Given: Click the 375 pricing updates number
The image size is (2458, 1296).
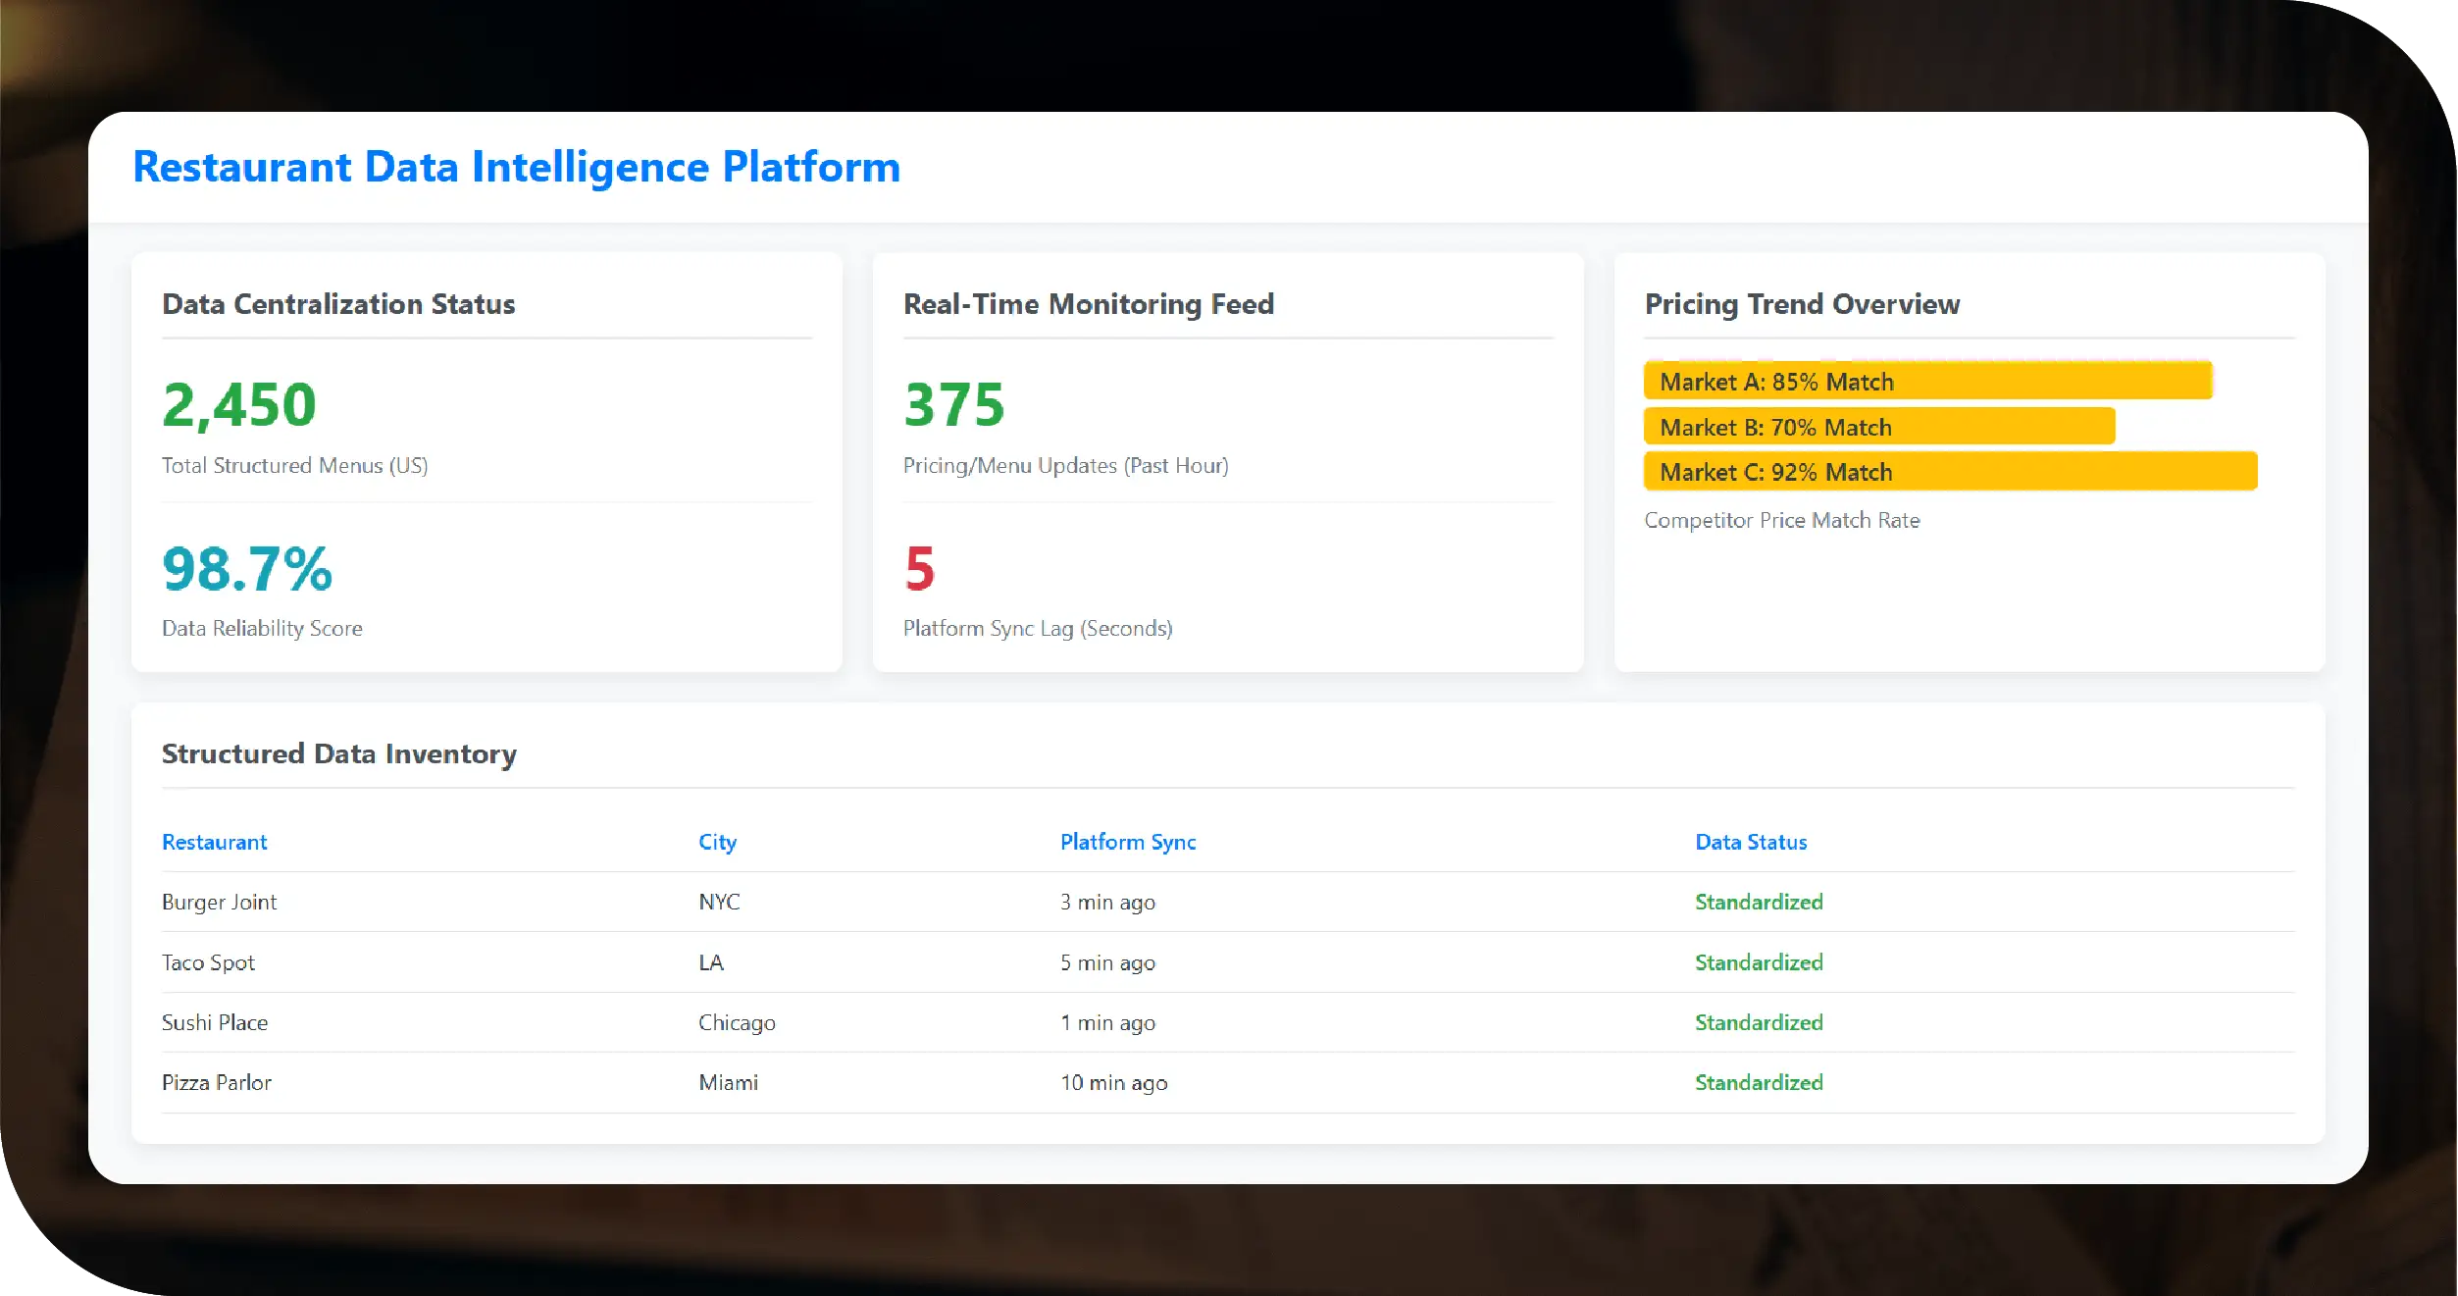Looking at the screenshot, I should click(953, 405).
